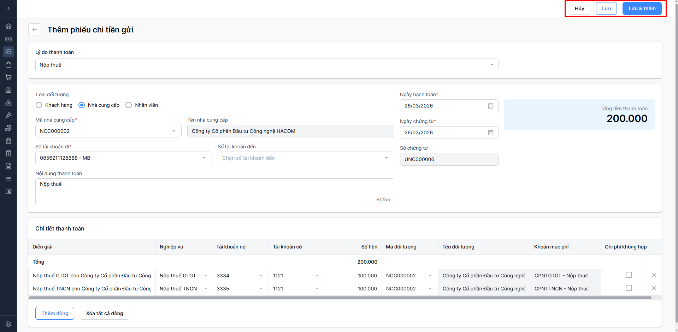678x332 pixels.
Task: Check Chi phí không hợp lý for TNCN row
Action: tap(629, 288)
